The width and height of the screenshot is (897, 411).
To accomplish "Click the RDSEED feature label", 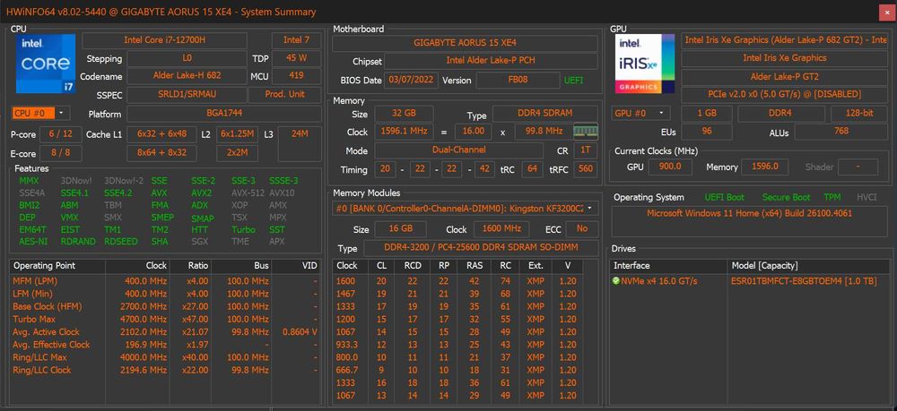I will (121, 242).
